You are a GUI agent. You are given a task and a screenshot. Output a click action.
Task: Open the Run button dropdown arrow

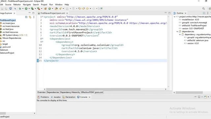pos(29,9)
